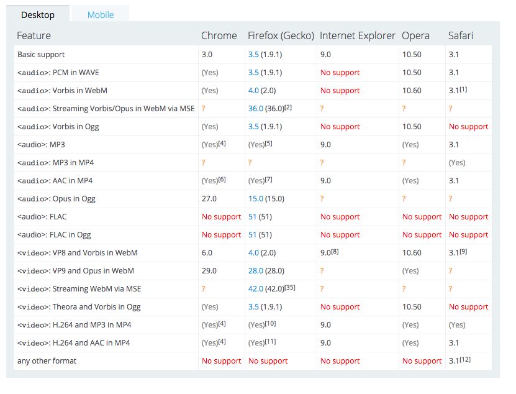Screen dimensions: 516x394
Task: Click '<video>: VP8 and Vorbis in WebM' cell
Action: click(x=106, y=253)
